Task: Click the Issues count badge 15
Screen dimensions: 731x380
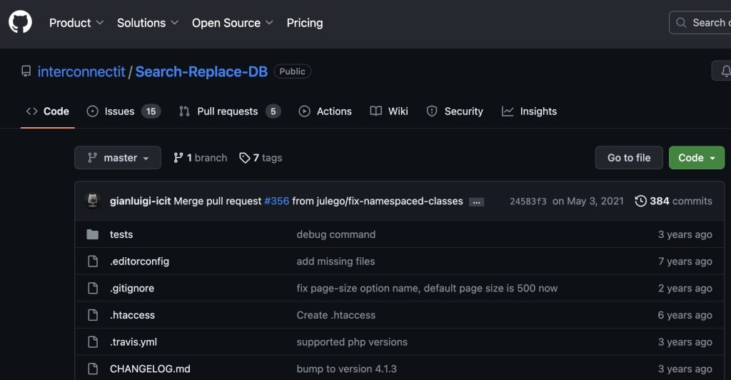Action: (x=151, y=111)
